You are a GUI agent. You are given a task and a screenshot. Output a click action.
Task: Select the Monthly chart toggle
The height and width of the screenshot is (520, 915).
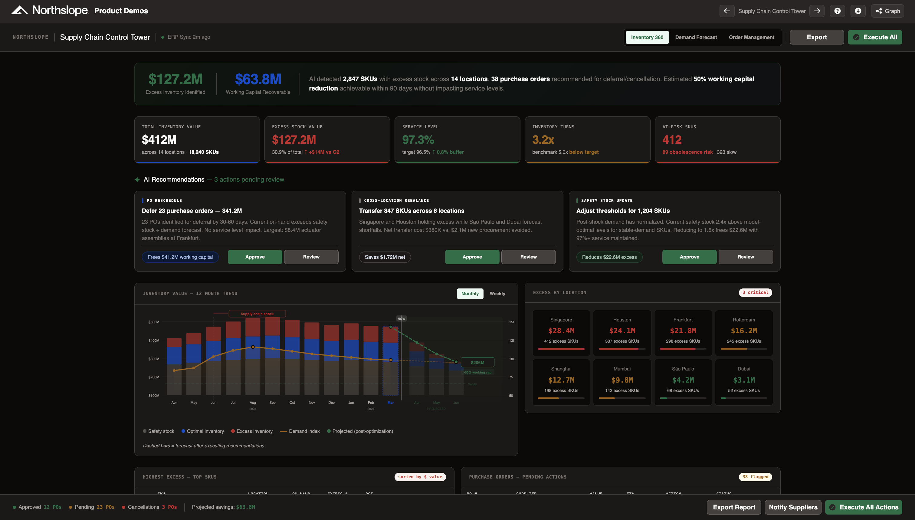[x=470, y=294]
